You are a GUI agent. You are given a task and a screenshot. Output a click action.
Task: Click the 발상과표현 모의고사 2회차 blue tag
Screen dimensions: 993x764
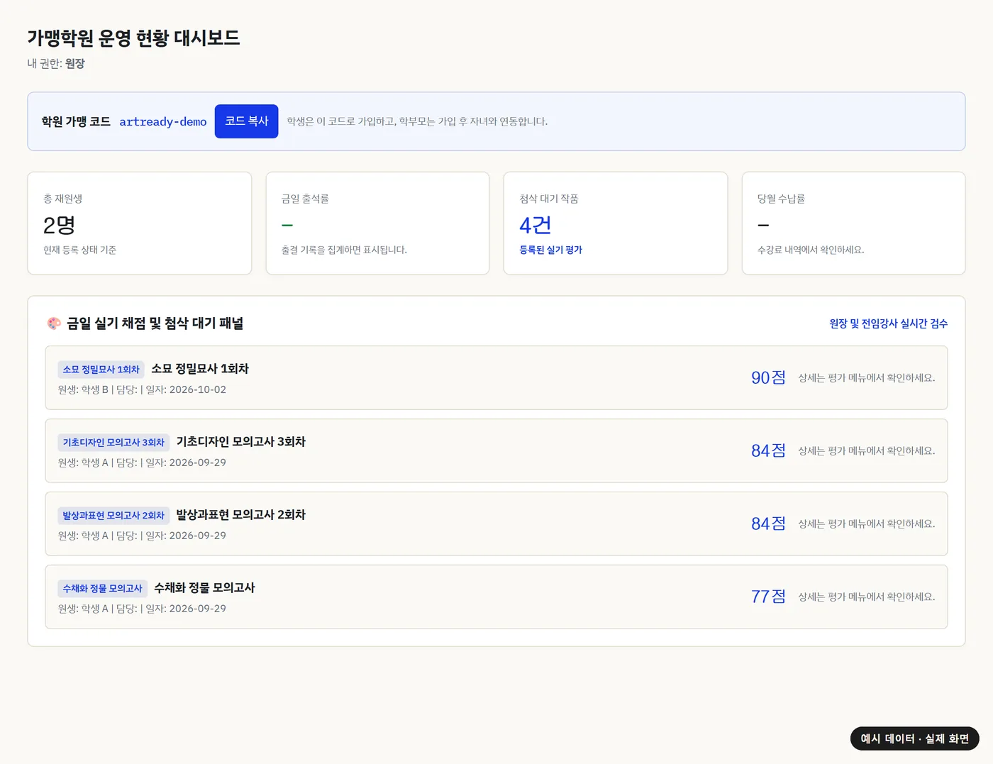click(x=113, y=516)
